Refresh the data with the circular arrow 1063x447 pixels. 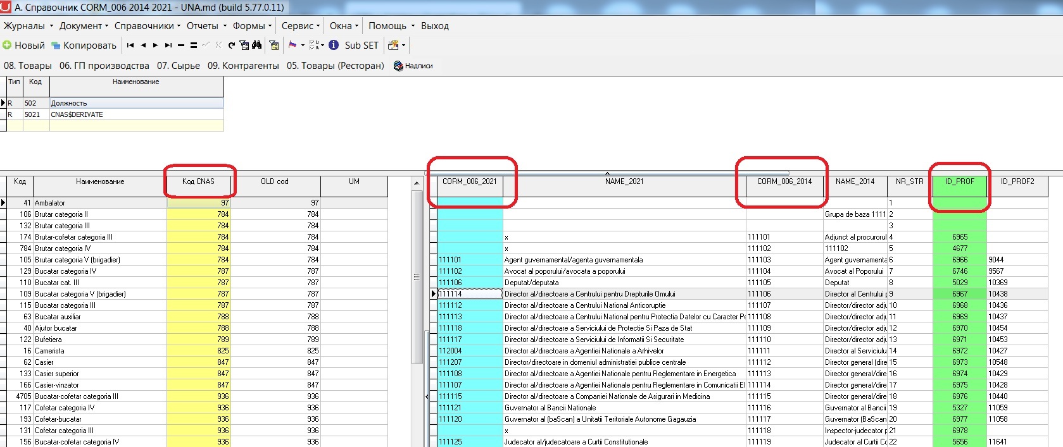(x=232, y=46)
